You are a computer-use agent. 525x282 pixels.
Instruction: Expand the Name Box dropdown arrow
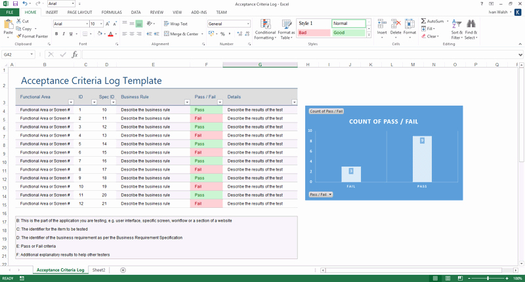(x=31, y=54)
